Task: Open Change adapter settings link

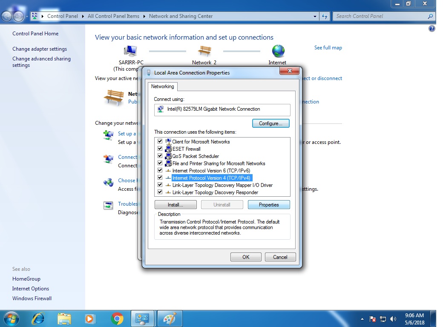Action: 40,49
